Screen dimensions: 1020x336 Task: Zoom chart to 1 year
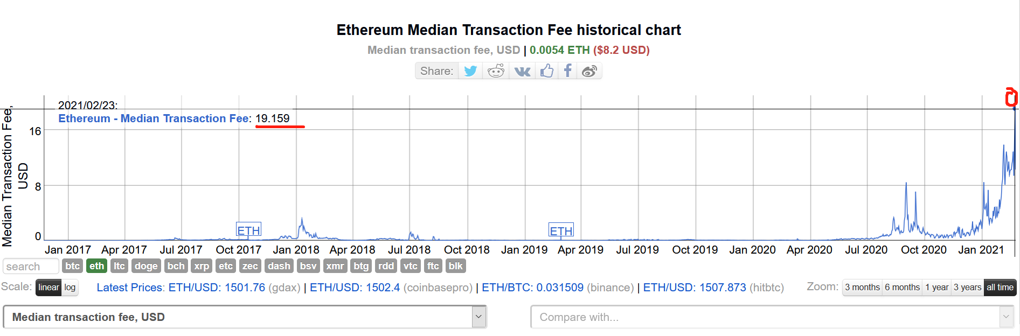click(x=936, y=288)
